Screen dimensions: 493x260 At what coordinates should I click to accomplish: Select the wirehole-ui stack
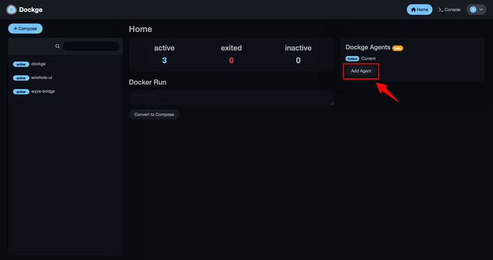click(41, 78)
